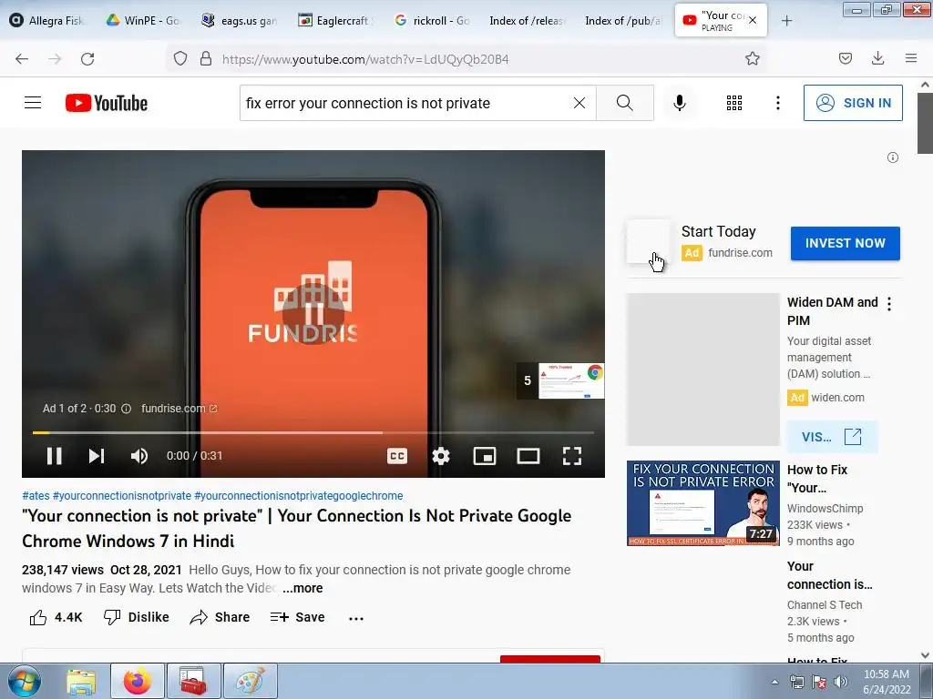
Task: Bookmark this page with the star
Action: [753, 58]
